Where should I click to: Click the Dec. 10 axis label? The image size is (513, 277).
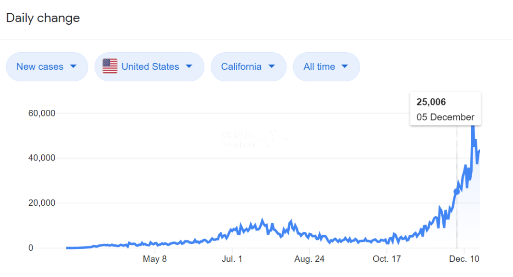pyautogui.click(x=464, y=259)
